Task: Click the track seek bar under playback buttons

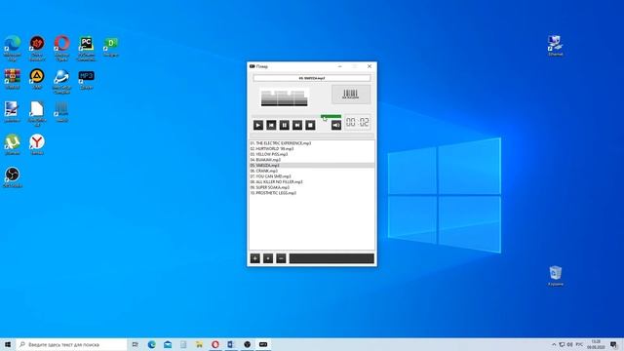Action: pos(312,136)
